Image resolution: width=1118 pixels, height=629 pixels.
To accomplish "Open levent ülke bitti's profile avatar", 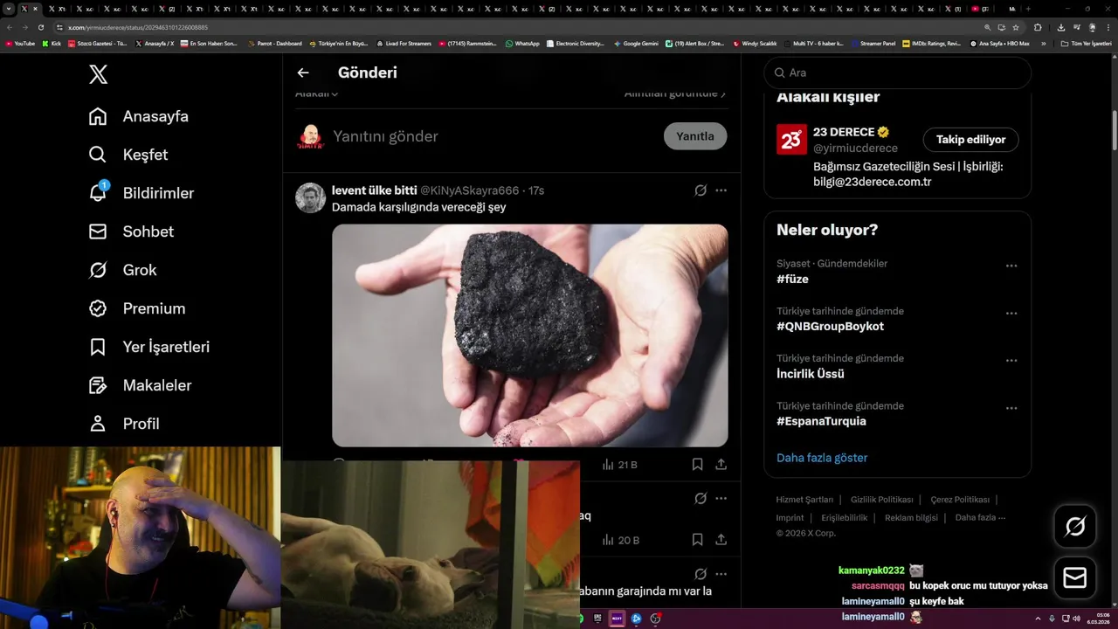I will pyautogui.click(x=310, y=198).
